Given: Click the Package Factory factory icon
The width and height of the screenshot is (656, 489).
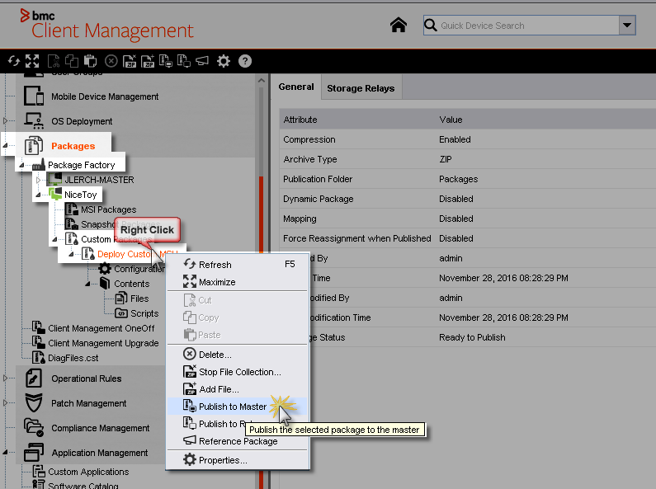Looking at the screenshot, I should pyautogui.click(x=39, y=165).
